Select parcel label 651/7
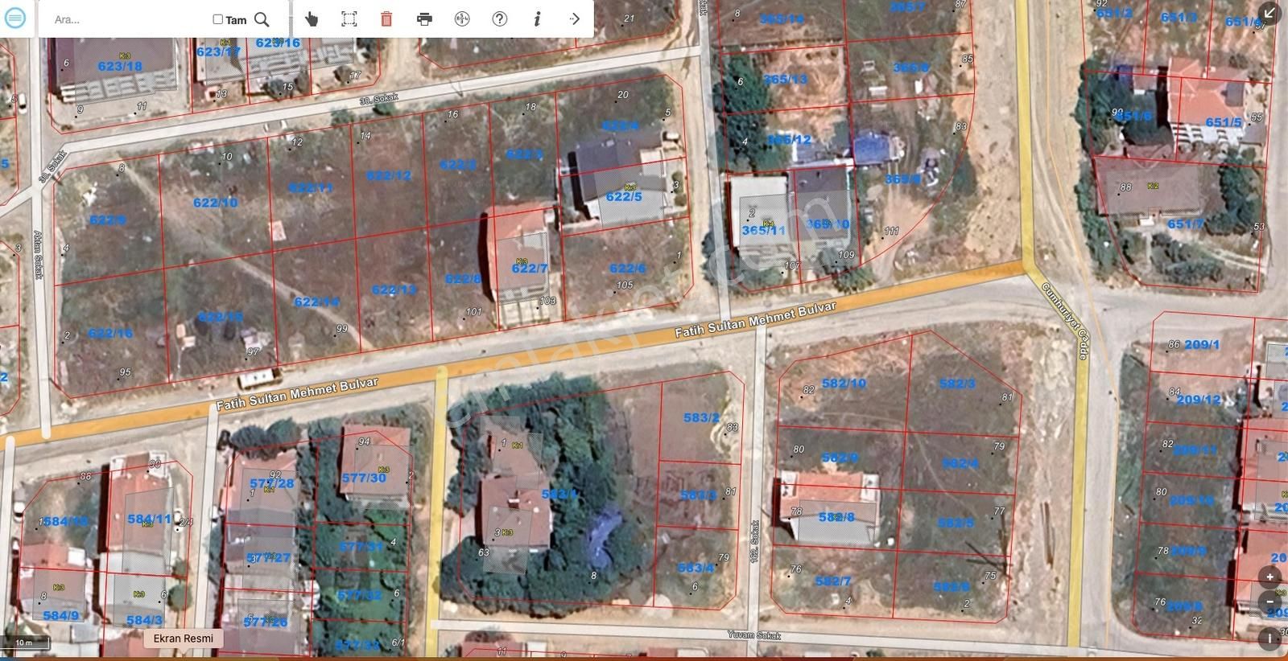The width and height of the screenshot is (1288, 661). coord(1186,224)
